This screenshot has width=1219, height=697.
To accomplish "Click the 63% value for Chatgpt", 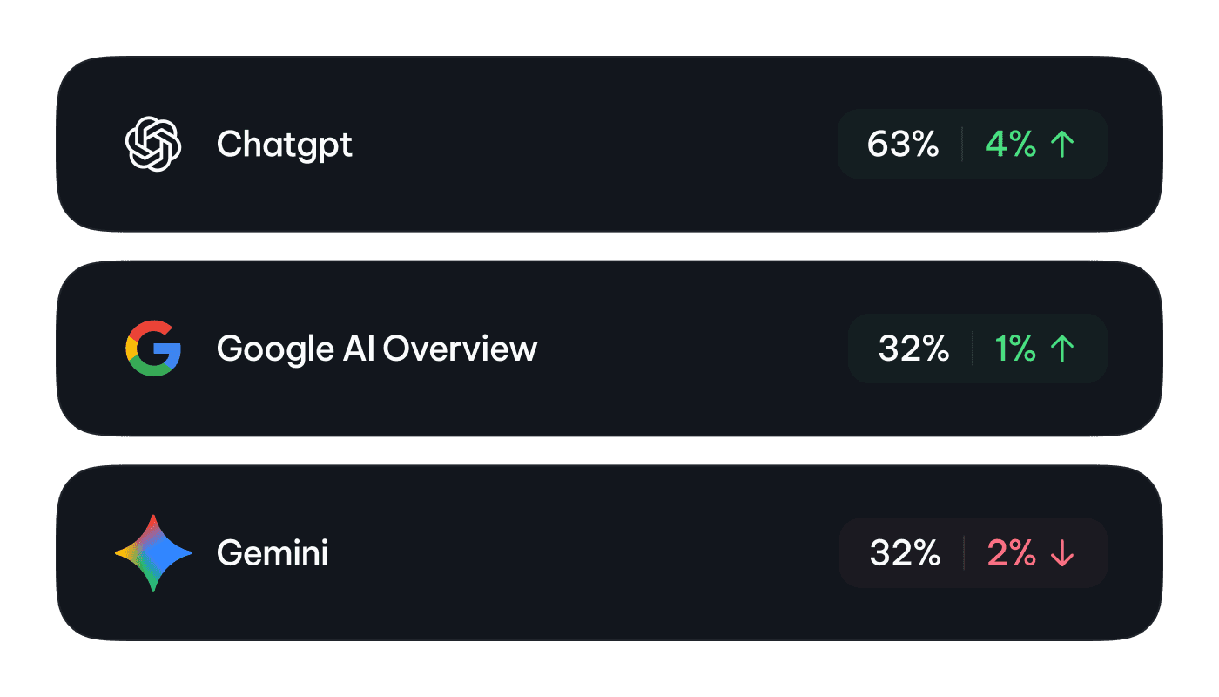I will coord(903,144).
